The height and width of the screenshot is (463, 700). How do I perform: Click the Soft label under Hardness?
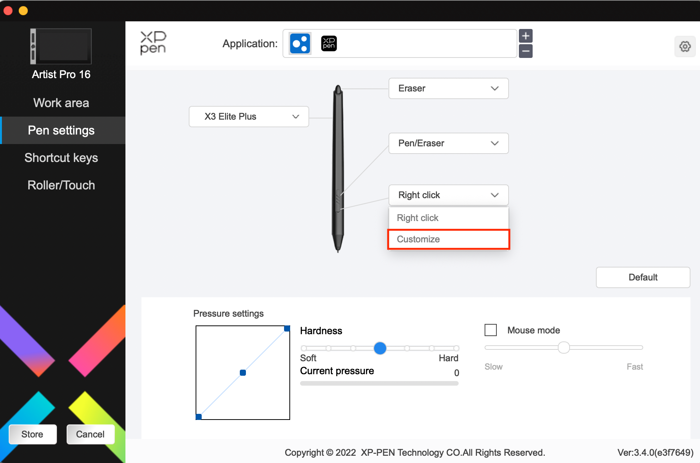(x=308, y=358)
